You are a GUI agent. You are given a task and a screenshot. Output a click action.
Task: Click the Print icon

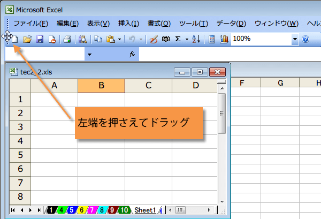(67, 39)
